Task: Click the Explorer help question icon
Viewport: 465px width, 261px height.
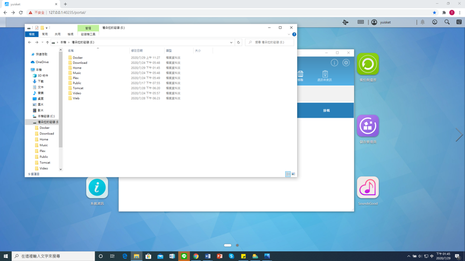Action: pos(294,34)
